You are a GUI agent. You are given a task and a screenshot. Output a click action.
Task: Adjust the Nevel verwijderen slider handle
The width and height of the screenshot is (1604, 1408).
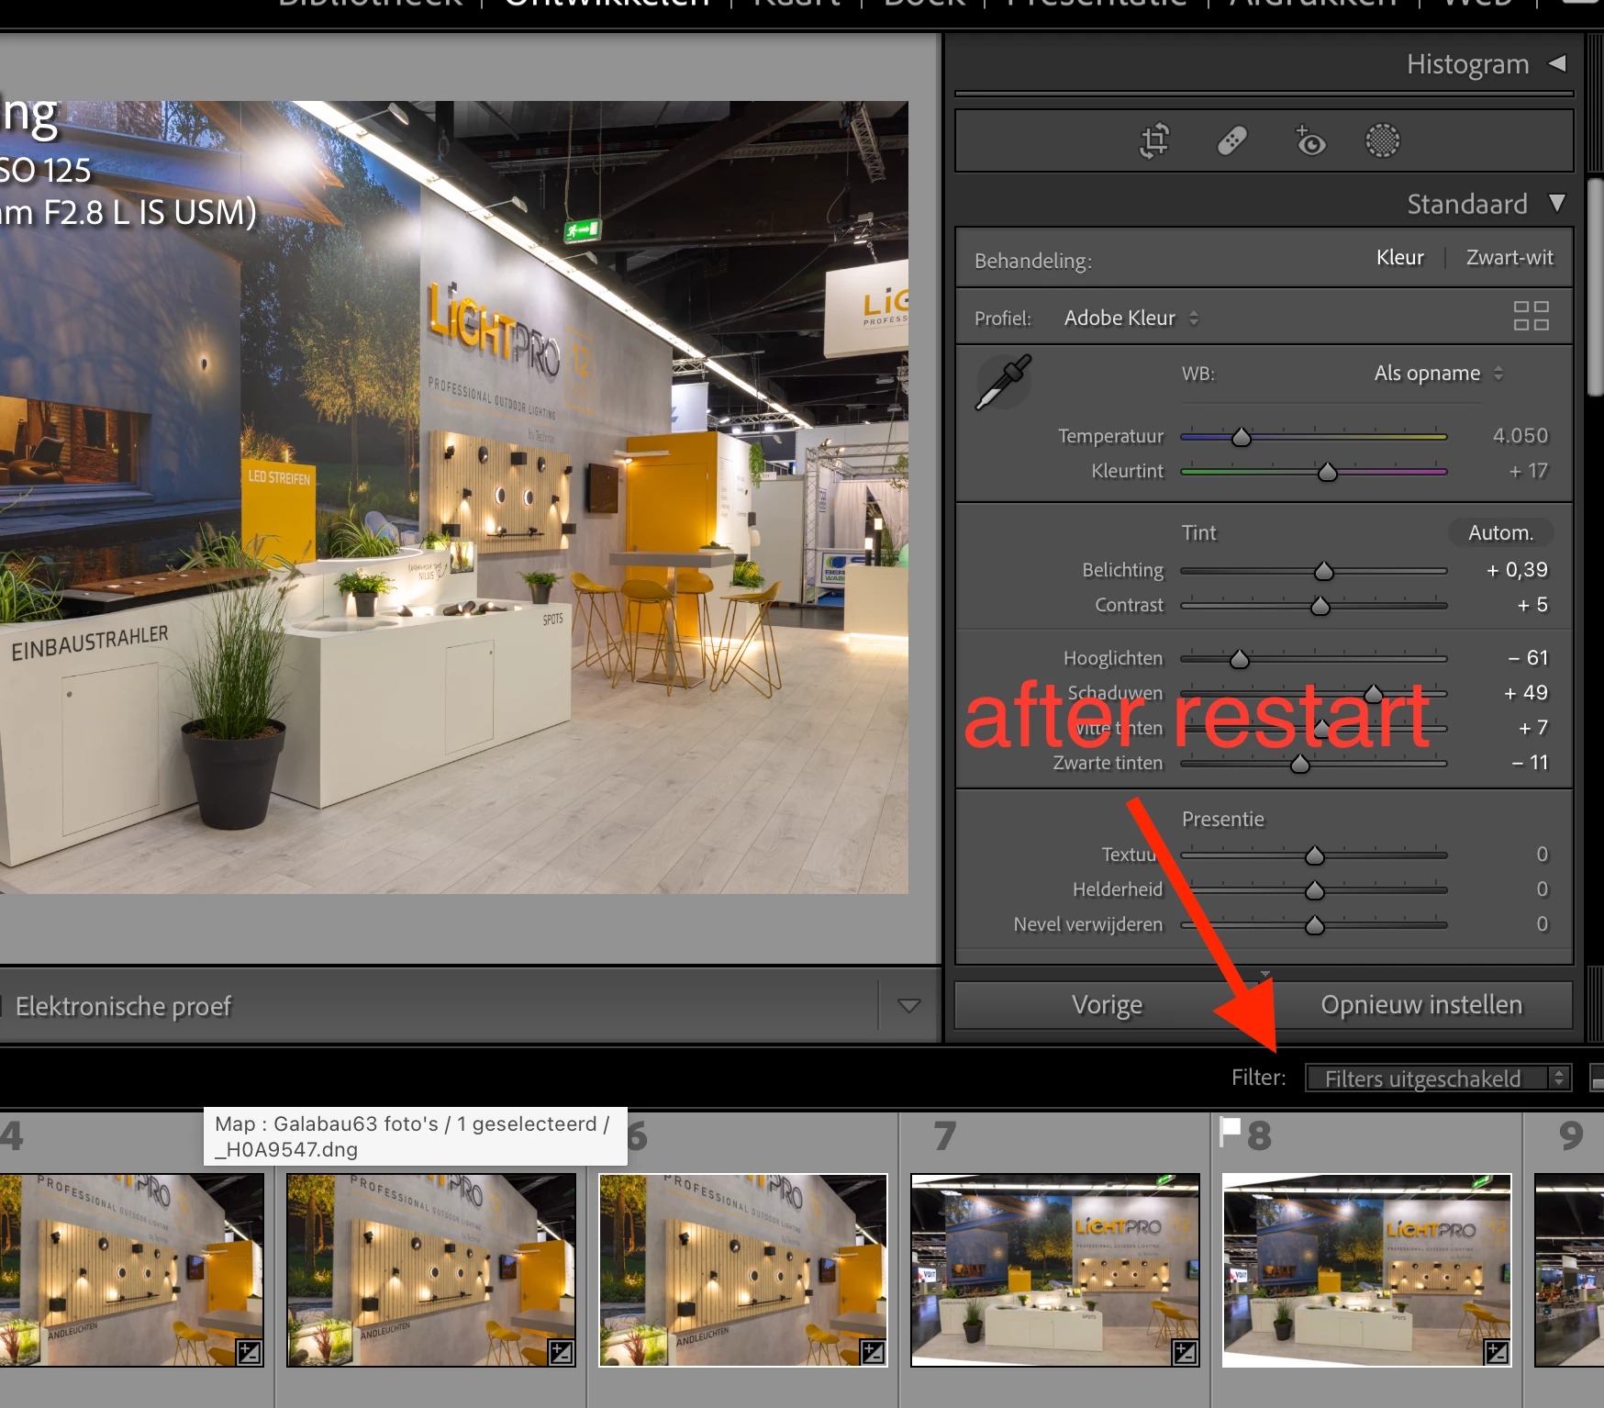pyautogui.click(x=1314, y=925)
